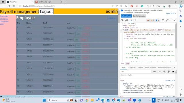Show more Styles pane tabs

(174, 68)
